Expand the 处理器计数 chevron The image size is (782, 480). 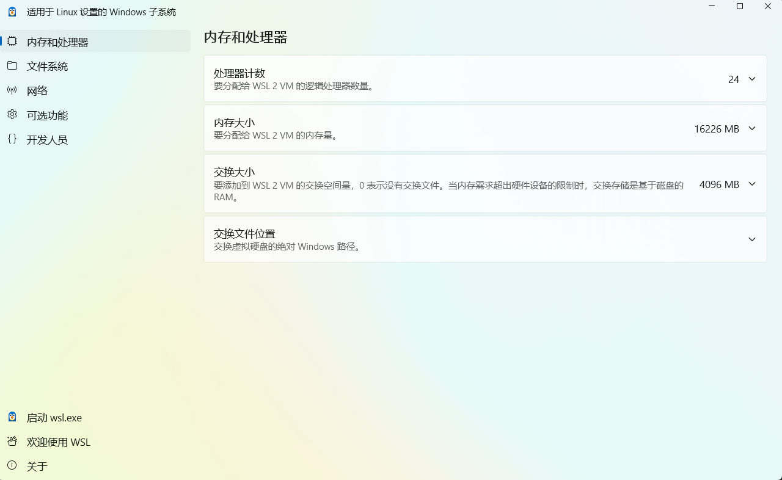pyautogui.click(x=752, y=79)
